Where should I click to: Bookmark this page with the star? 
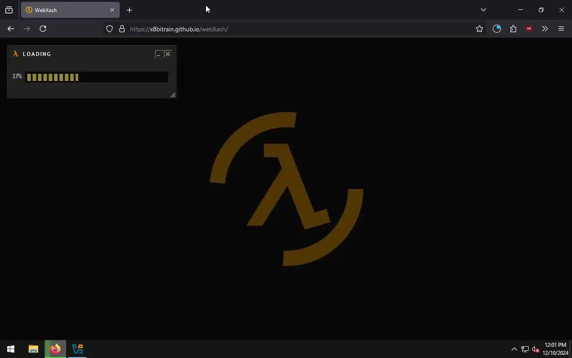pos(479,29)
